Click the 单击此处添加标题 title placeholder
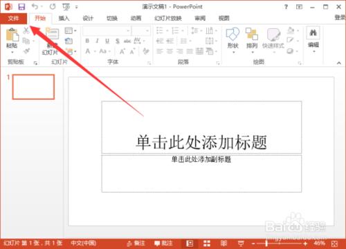 coord(201,127)
